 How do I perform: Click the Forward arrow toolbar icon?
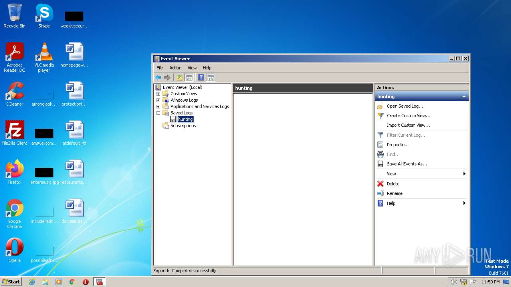[x=167, y=77]
